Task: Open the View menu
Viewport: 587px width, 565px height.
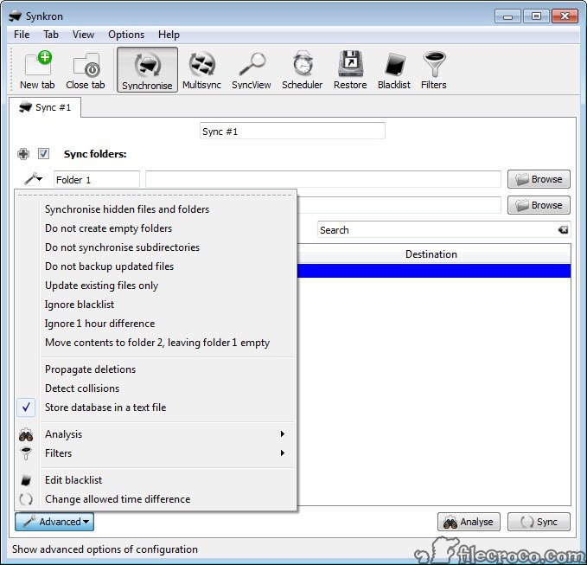Action: [83, 35]
